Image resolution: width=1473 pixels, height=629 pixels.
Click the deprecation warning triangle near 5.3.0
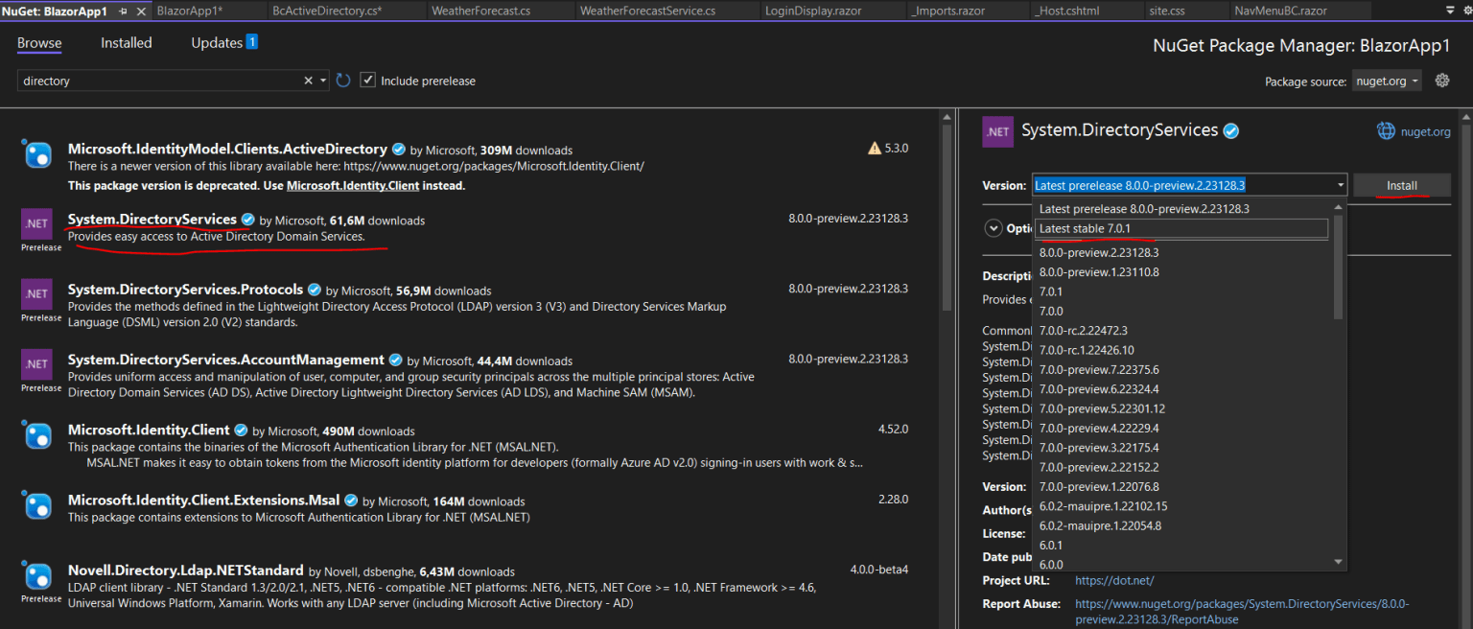875,148
